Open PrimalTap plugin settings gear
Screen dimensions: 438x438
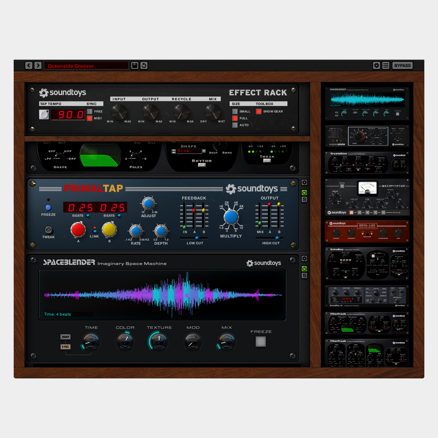point(304,182)
